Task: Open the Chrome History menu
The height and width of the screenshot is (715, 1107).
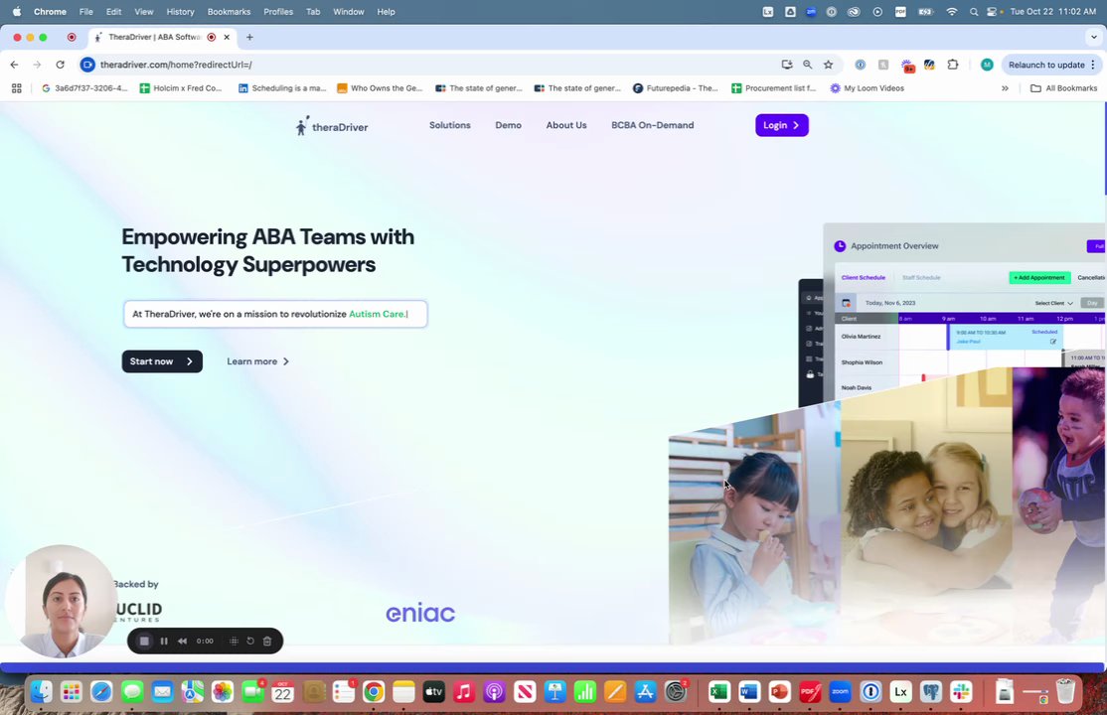Action: click(x=180, y=12)
